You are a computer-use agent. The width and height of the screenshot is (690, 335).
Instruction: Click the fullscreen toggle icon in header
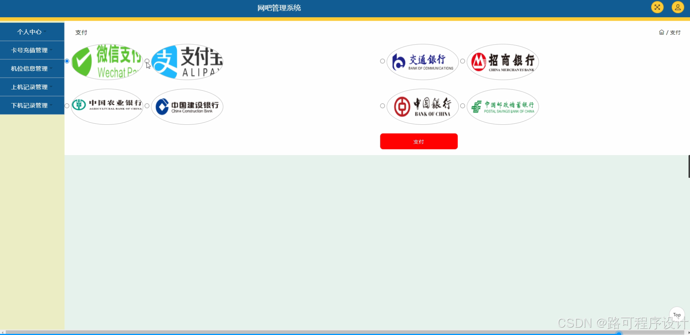pos(657,7)
